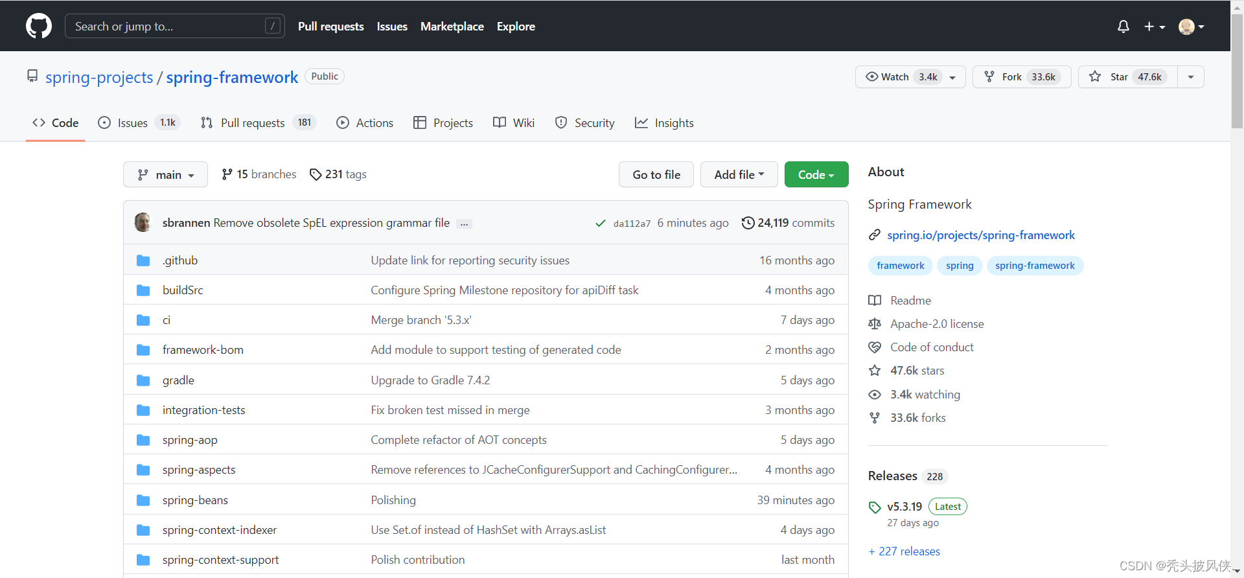View + 227 releases
Screen dimensions: 1244x578
click(x=904, y=551)
